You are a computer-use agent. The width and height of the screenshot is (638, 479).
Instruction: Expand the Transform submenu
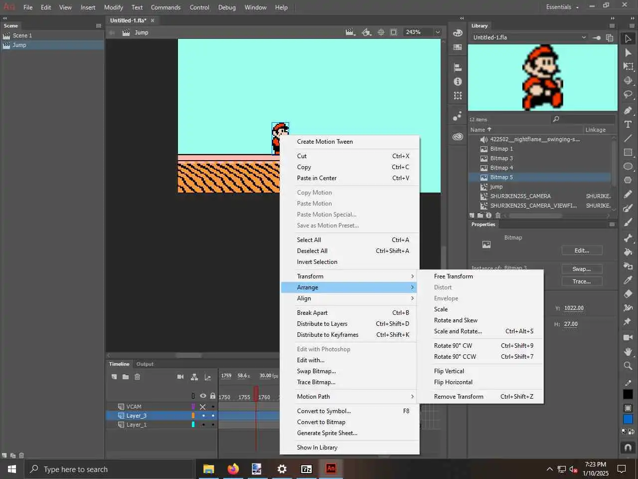tap(349, 276)
